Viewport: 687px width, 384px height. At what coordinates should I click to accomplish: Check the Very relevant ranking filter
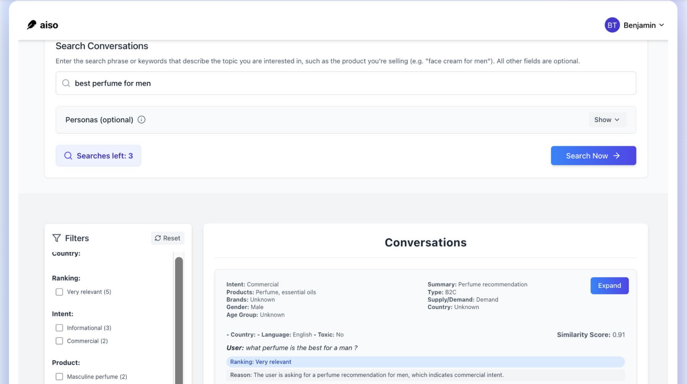pyautogui.click(x=59, y=292)
